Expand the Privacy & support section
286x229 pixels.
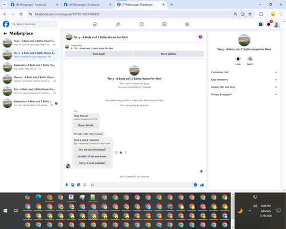[x=244, y=94]
